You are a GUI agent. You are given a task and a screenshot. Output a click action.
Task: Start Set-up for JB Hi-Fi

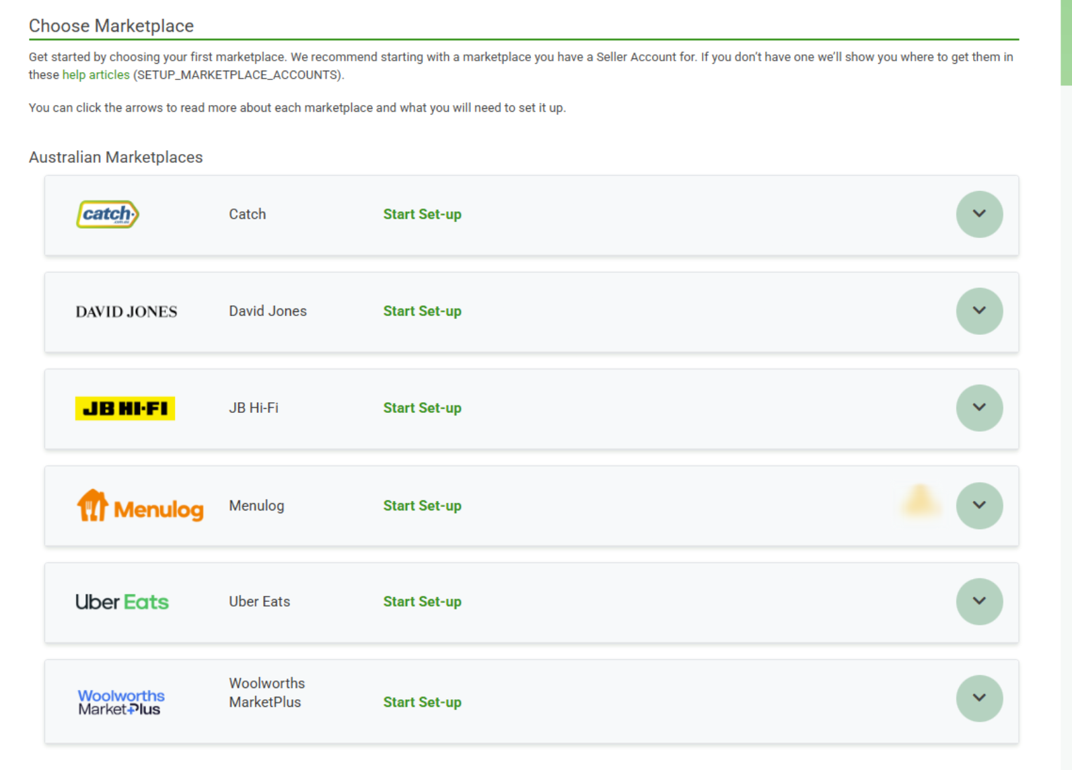[422, 408]
